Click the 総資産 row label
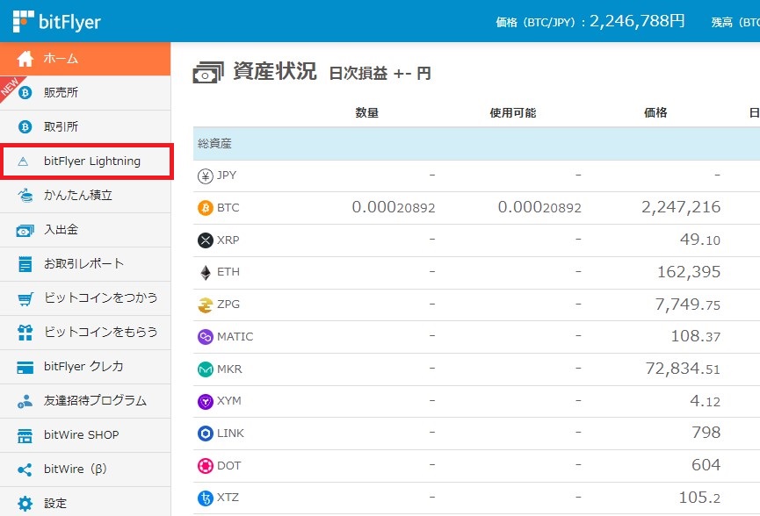Screen dimensions: 760x516 [214, 144]
